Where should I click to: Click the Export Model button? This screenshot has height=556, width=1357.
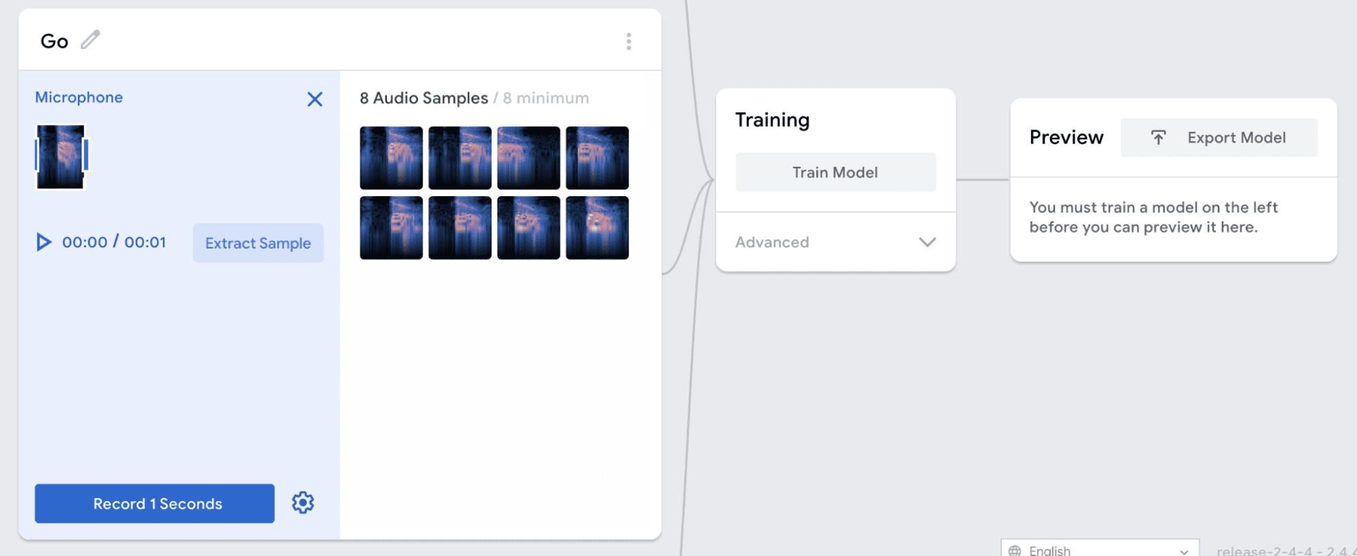[x=1235, y=138]
